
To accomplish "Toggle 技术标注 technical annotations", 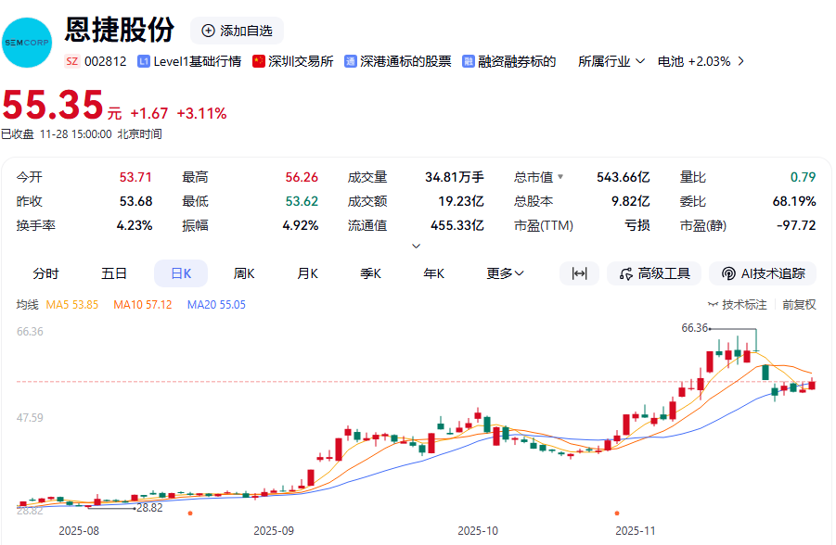I will (x=738, y=304).
